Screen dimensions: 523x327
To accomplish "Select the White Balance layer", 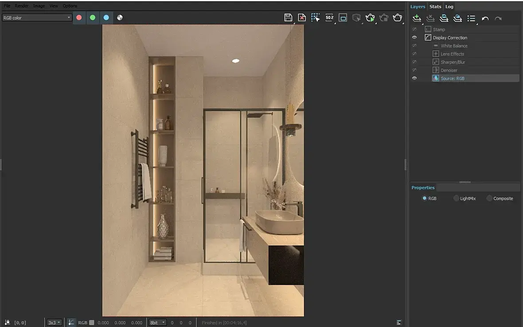I will tap(454, 46).
